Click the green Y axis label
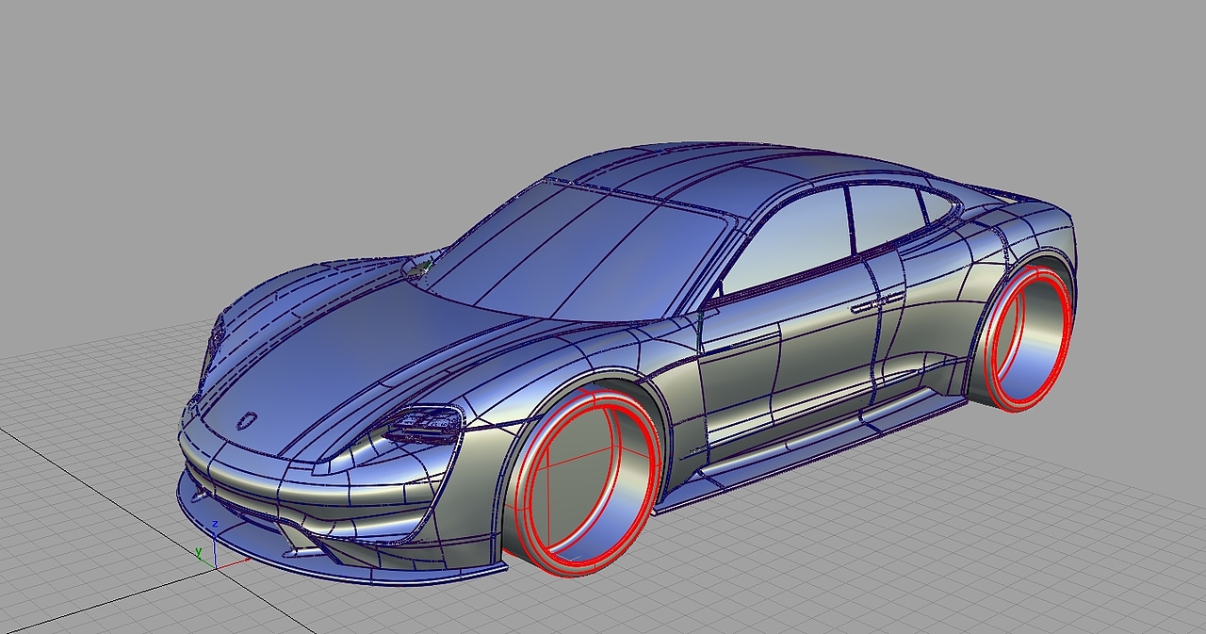The image size is (1206, 634). pyautogui.click(x=199, y=551)
